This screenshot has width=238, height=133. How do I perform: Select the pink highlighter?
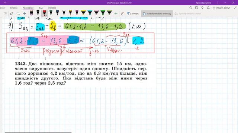point(96,13)
